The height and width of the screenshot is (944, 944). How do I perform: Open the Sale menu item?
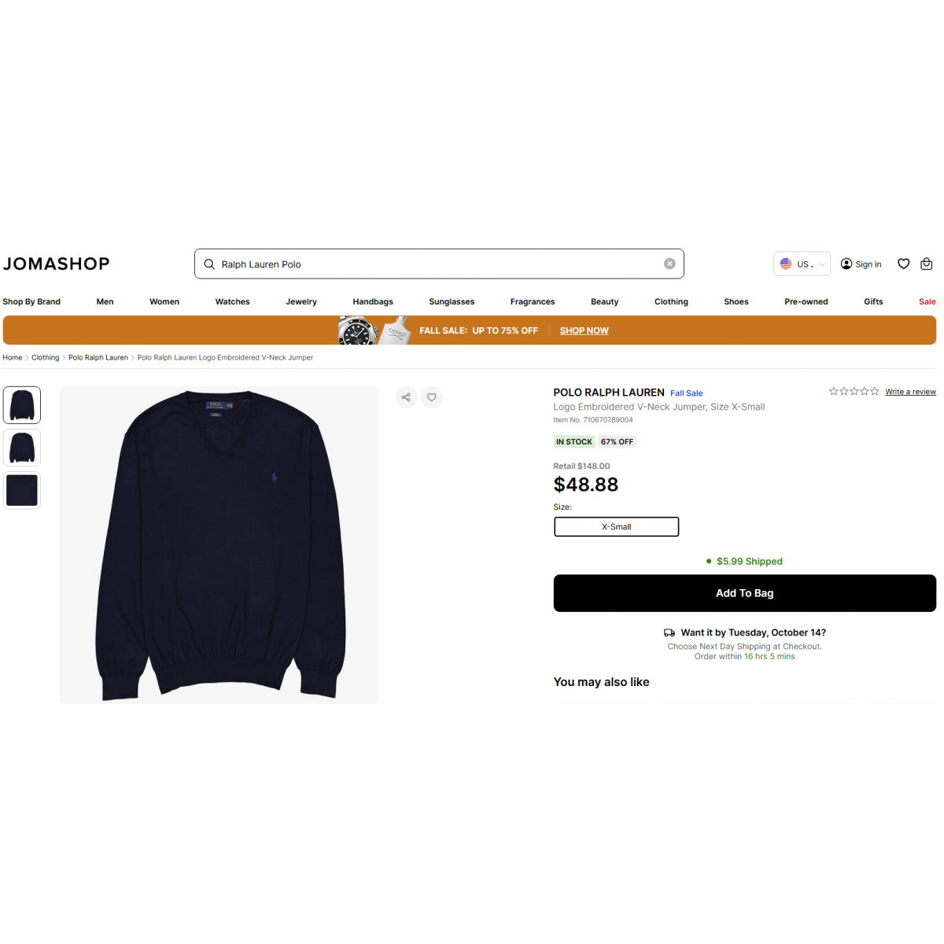927,302
